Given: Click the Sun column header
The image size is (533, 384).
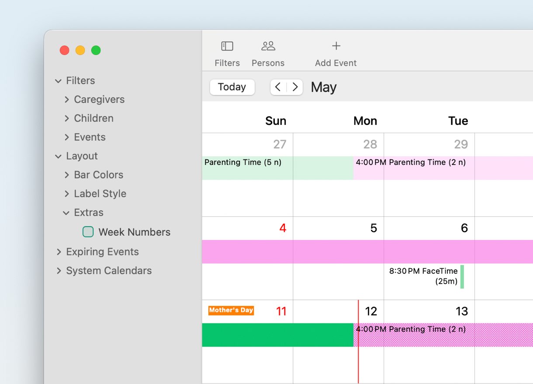Looking at the screenshot, I should [x=276, y=121].
